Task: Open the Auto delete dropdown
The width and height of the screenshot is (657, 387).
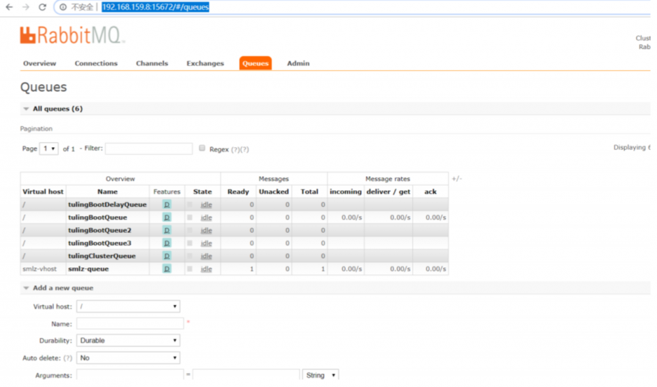Action: point(127,357)
